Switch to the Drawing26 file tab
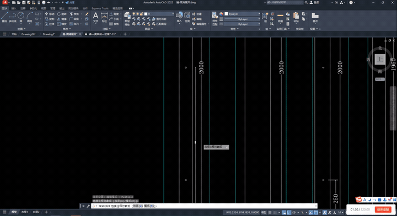Image resolution: width=397 pixels, height=216 pixels. 28,34
